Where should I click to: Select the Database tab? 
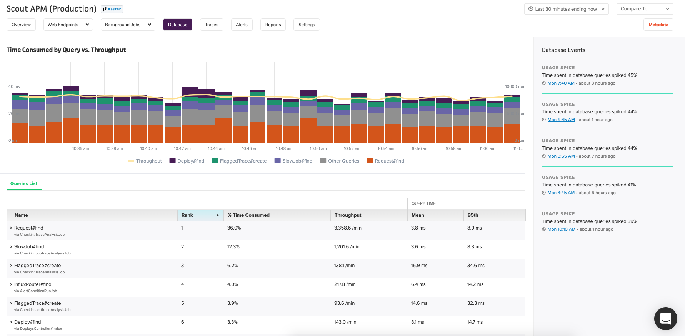pos(178,25)
